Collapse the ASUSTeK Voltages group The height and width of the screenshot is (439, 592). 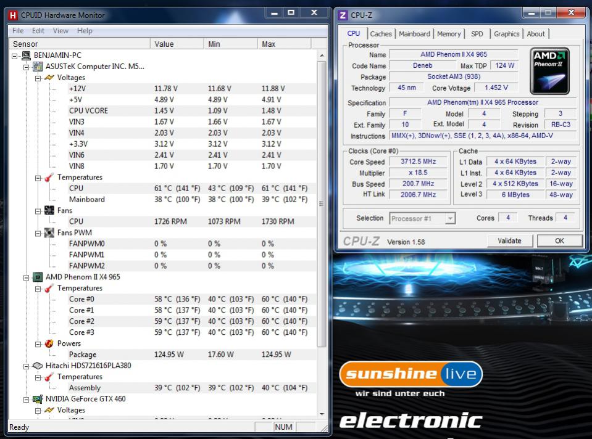click(x=38, y=78)
